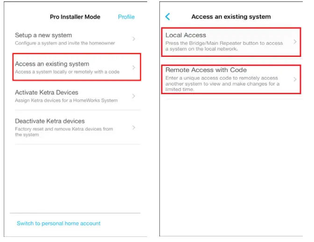Tap the blue back arrow icon

(x=168, y=17)
